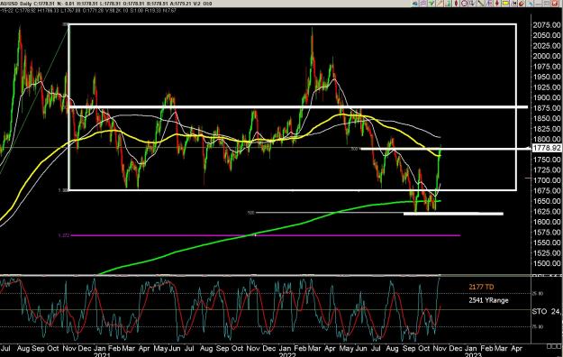Click the 1600.00 price axis label

[x=547, y=222]
